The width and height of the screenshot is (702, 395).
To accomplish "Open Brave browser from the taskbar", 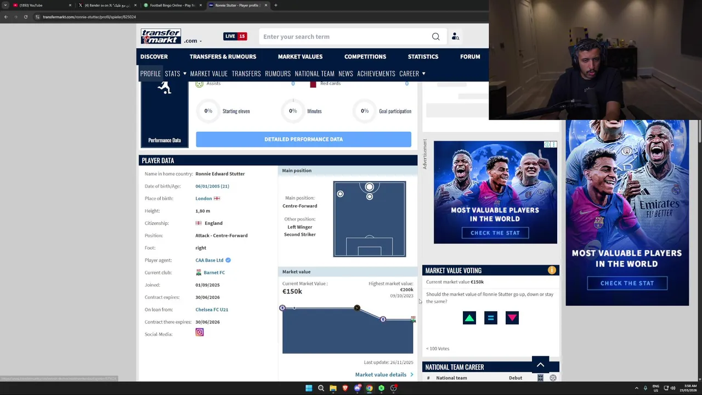I will (345, 388).
